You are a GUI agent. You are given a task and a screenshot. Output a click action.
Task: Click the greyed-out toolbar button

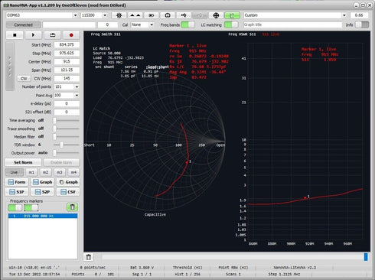tap(200, 15)
